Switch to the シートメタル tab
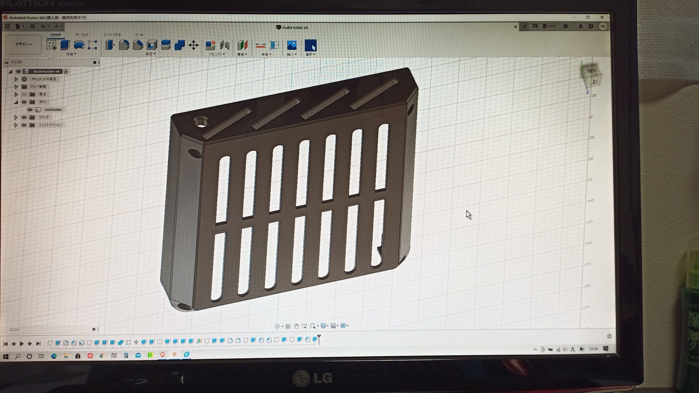 112,35
